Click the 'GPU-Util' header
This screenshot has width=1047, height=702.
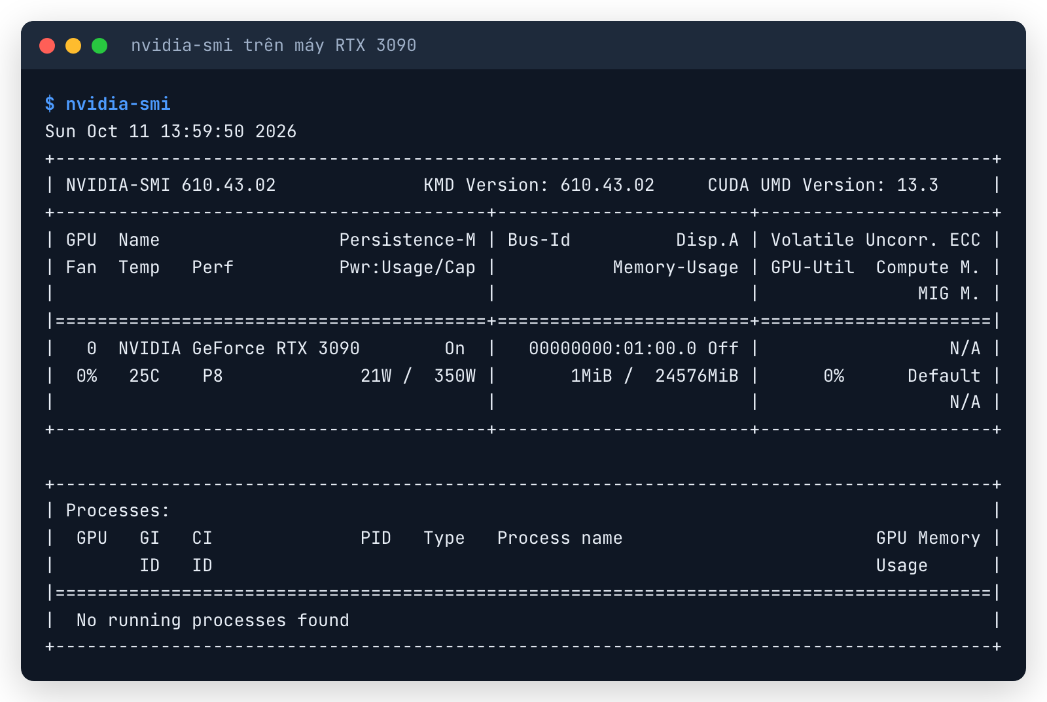(x=812, y=267)
